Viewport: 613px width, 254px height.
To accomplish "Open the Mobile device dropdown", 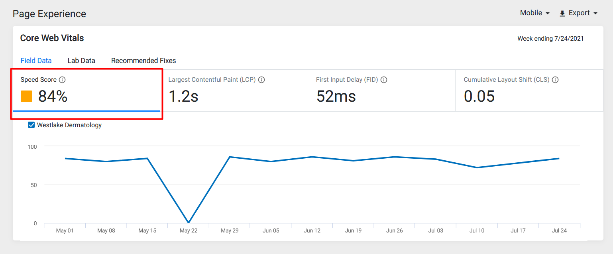I will tap(535, 13).
